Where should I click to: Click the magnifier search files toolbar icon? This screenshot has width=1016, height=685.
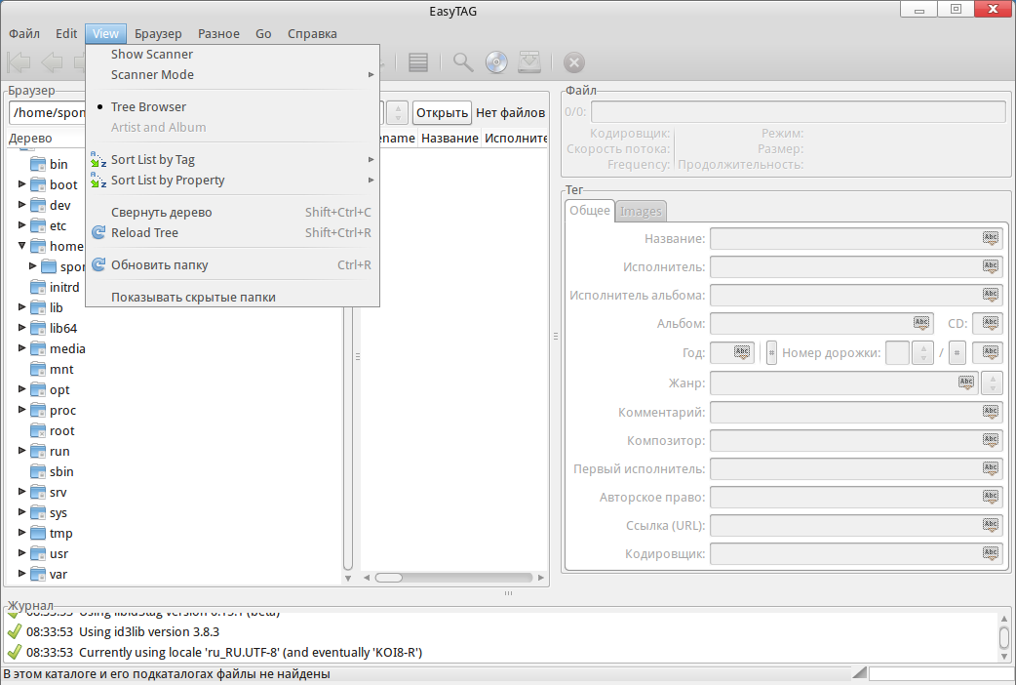[x=463, y=63]
